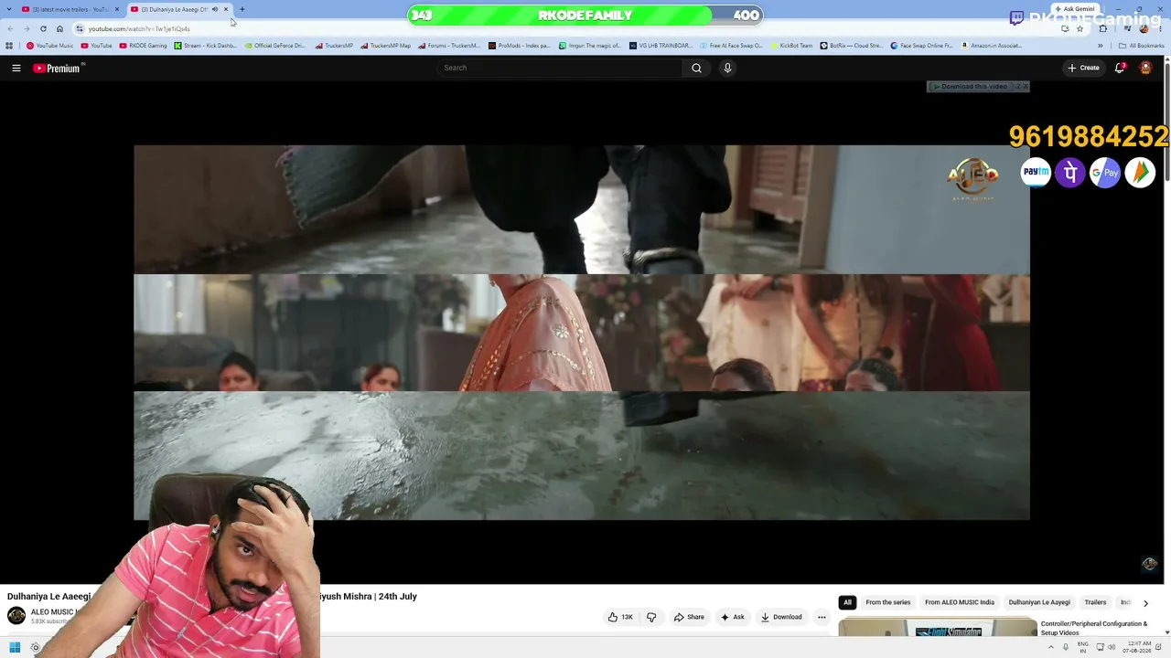
Task: Open the YouTube account avatar menu
Action: [x=1145, y=68]
